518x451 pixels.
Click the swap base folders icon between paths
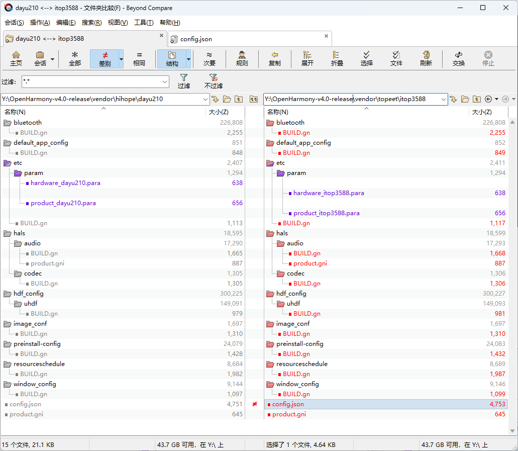click(254, 99)
